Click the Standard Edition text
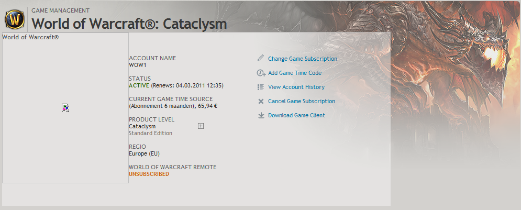521x210 pixels. 150,133
